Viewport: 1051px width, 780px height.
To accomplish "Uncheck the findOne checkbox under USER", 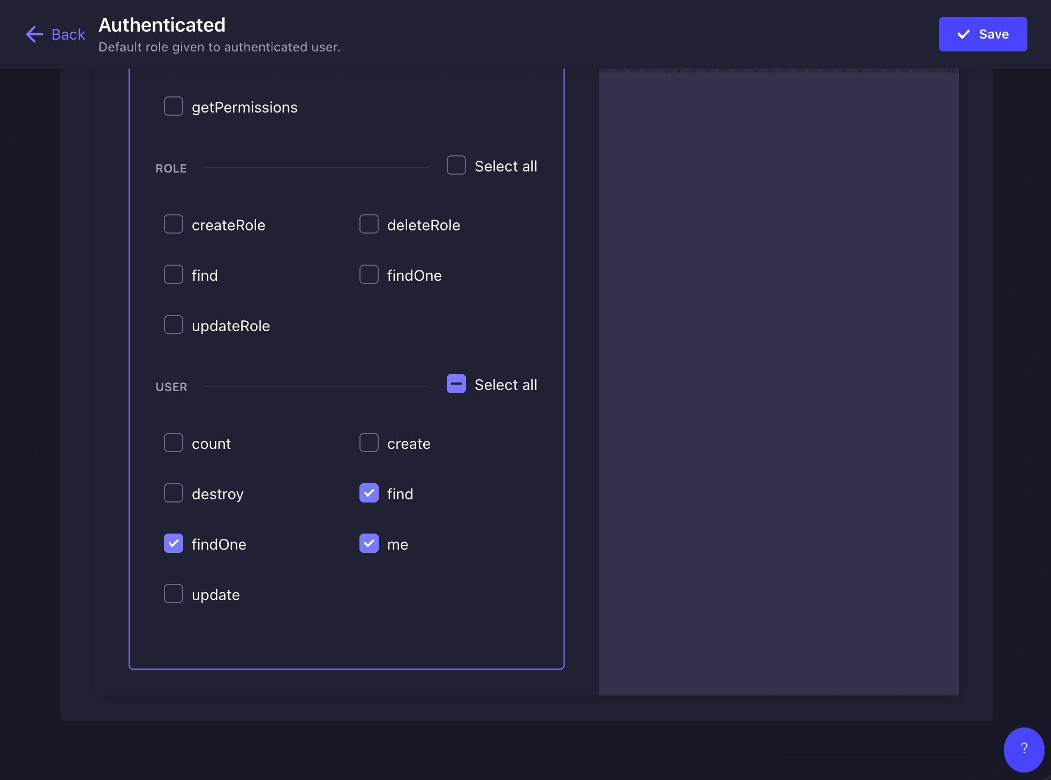I will point(174,543).
